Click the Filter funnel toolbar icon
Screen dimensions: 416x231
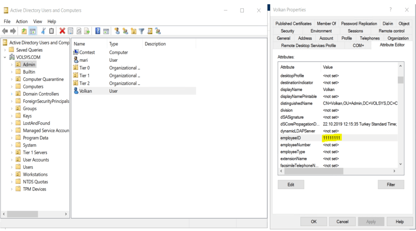click(x=142, y=31)
